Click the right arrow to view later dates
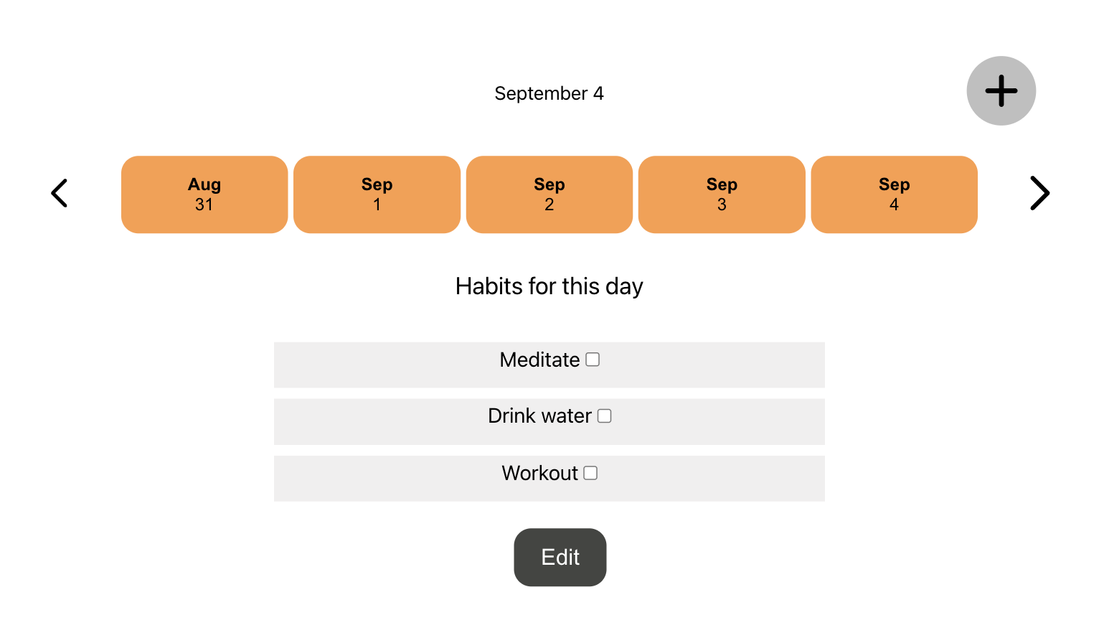This screenshot has width=1099, height=643. pos(1039,193)
